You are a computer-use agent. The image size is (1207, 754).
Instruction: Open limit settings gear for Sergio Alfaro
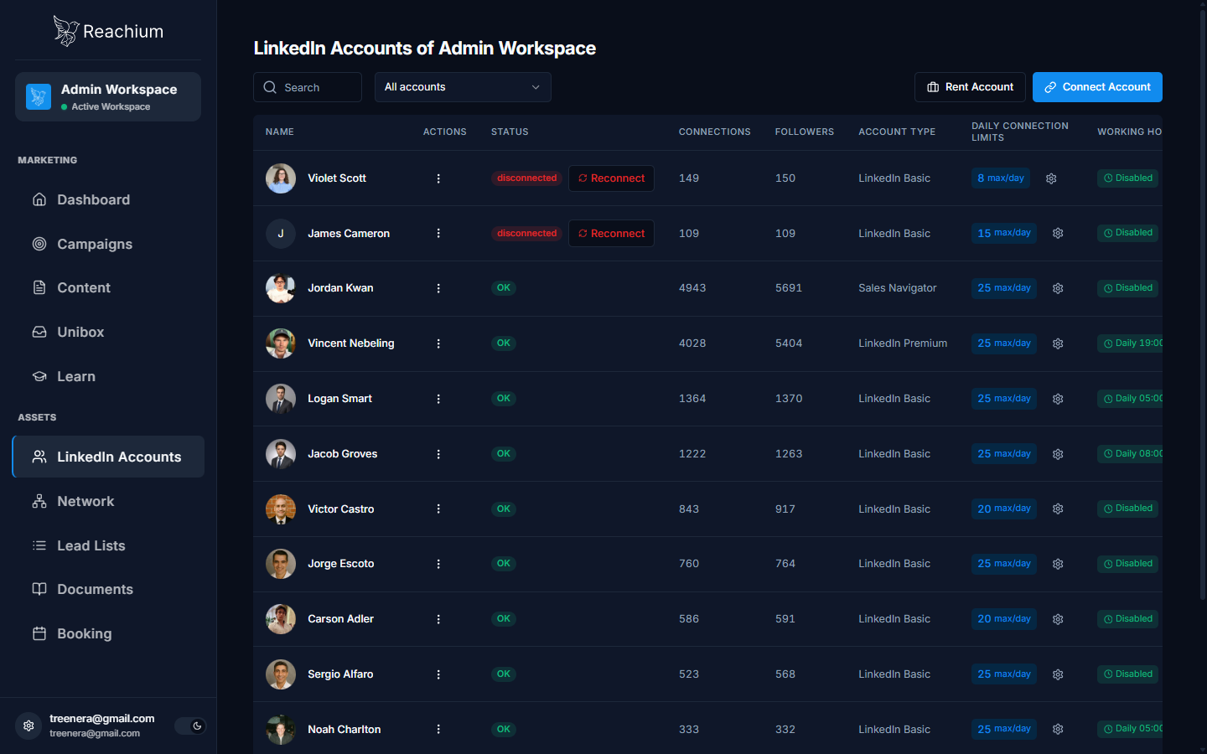tap(1058, 674)
